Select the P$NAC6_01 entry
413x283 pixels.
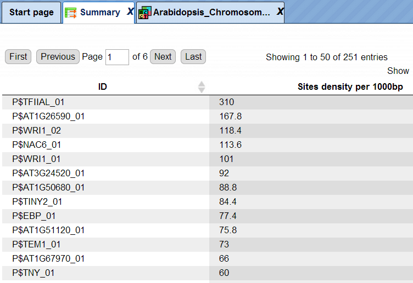[37, 145]
